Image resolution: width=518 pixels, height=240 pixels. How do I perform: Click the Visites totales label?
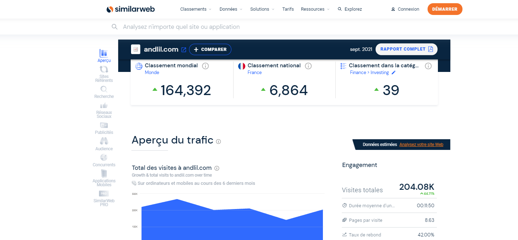pyautogui.click(x=362, y=190)
